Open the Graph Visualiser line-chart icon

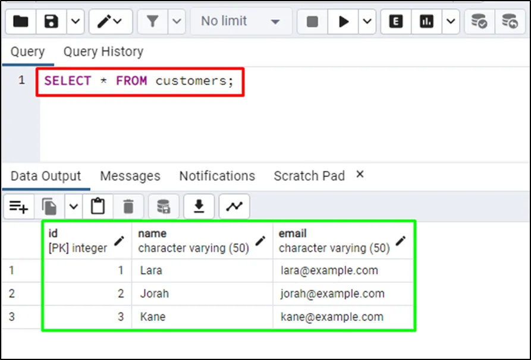click(x=234, y=207)
